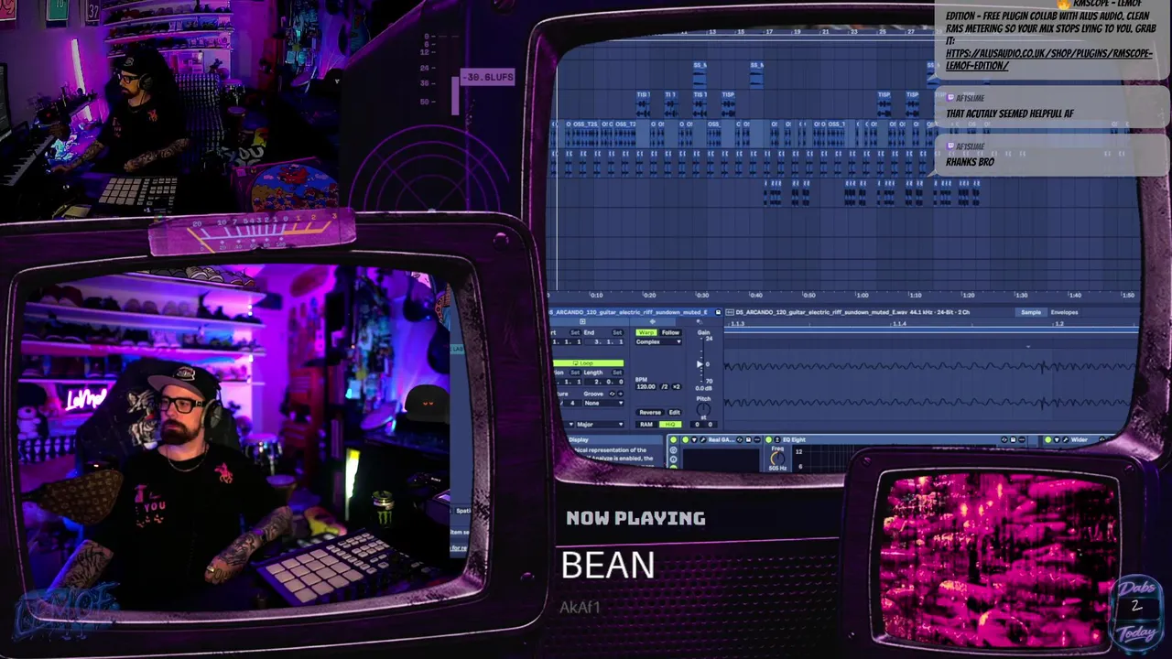Image resolution: width=1172 pixels, height=659 pixels.
Task: Toggle the Warp button in clip view
Action: pos(646,332)
